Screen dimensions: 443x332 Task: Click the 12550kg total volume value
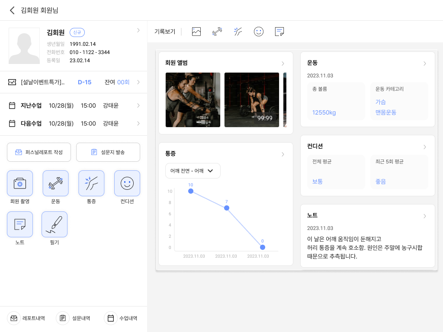pos(324,113)
